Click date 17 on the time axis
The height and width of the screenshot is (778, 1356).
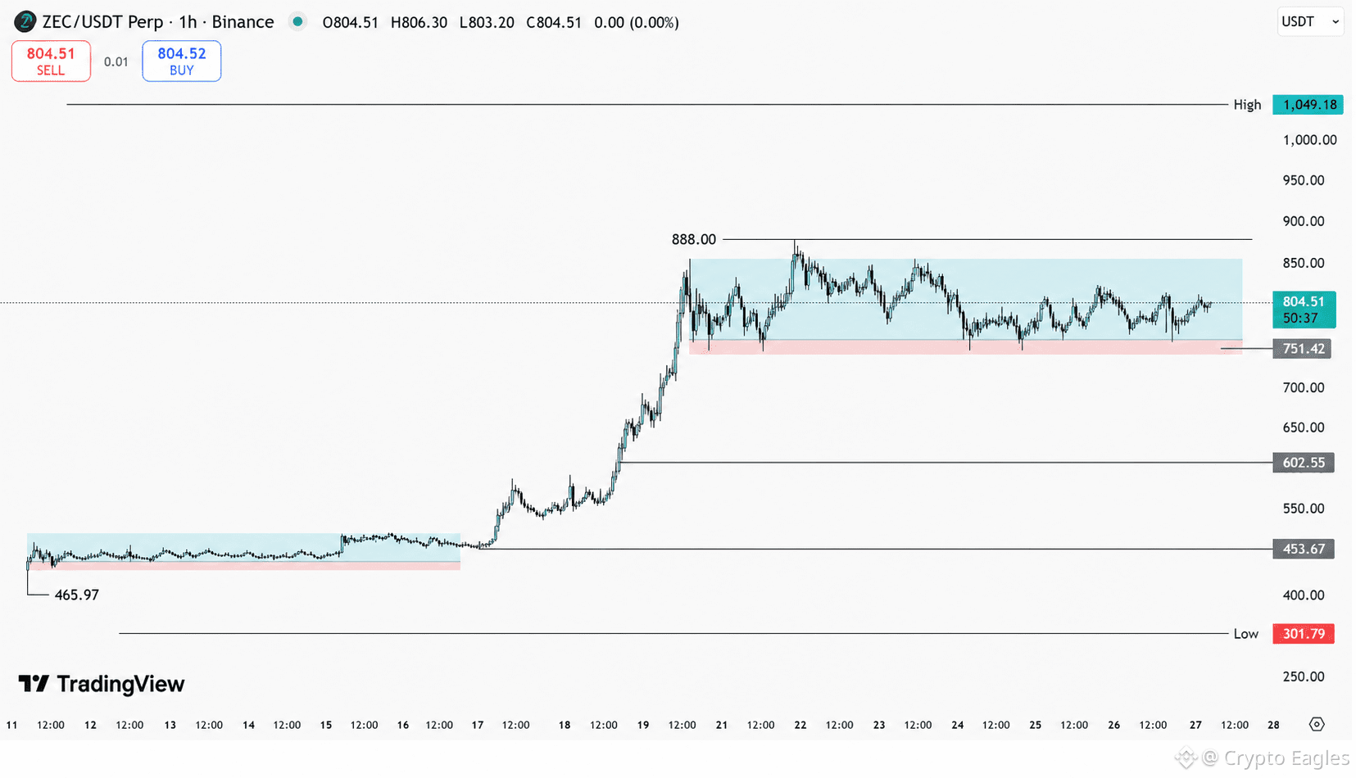(x=478, y=725)
